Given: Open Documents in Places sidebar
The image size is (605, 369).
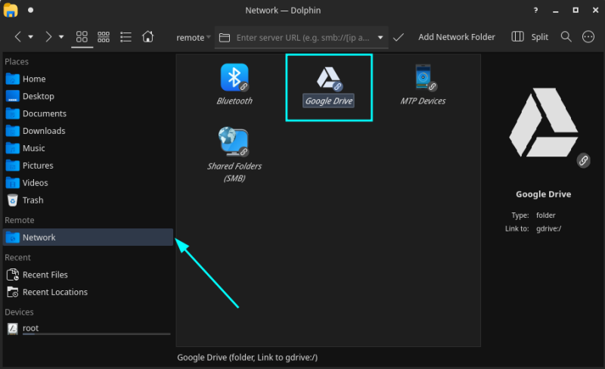Looking at the screenshot, I should click(x=88, y=113).
